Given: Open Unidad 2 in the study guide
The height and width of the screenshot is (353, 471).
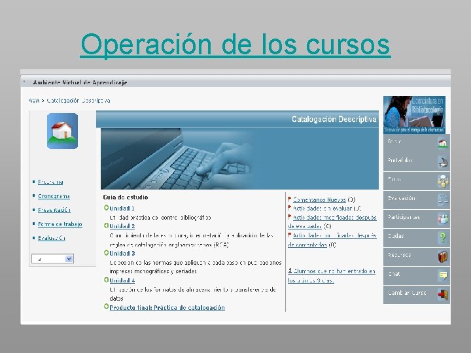Looking at the screenshot, I should point(122,226).
